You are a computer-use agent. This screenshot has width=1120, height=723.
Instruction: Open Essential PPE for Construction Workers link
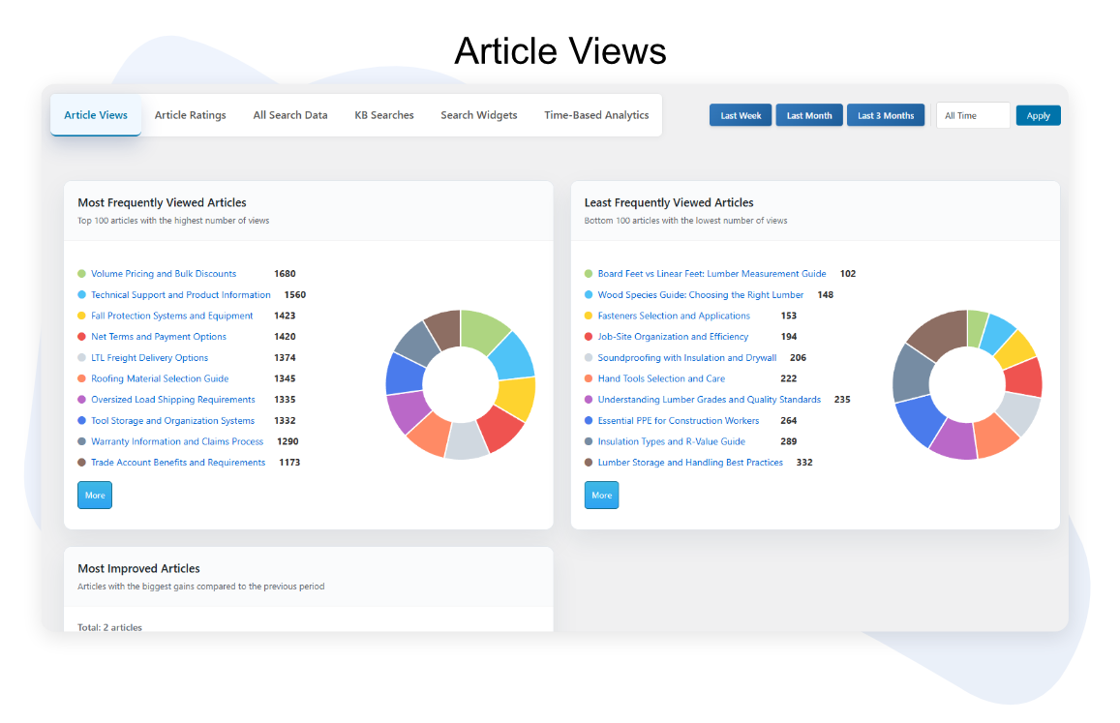(679, 421)
